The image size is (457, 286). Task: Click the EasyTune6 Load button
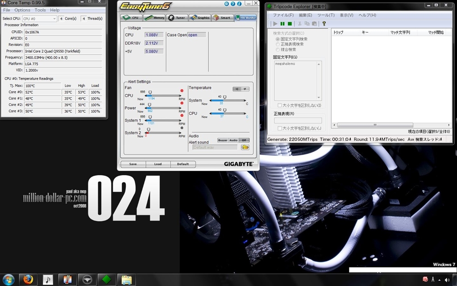(x=158, y=164)
